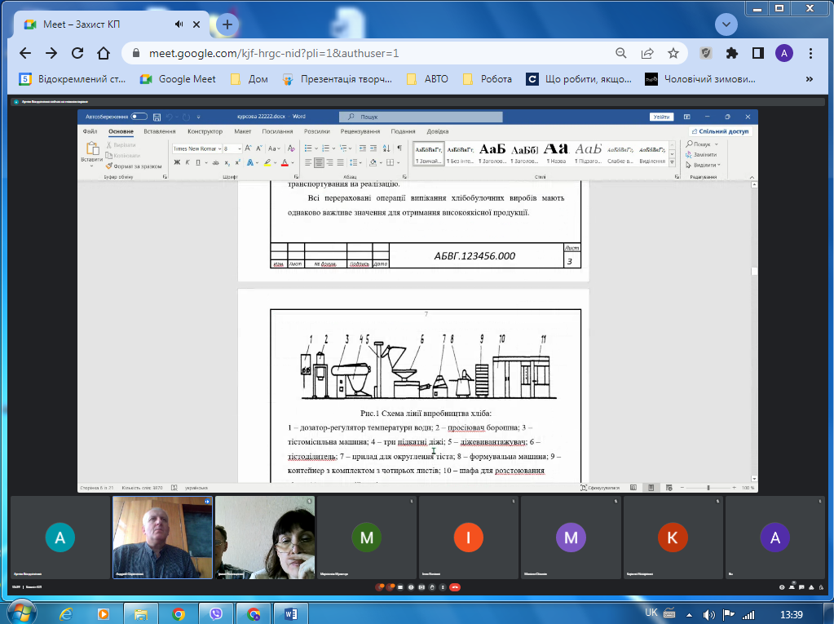Open the Google Meet bookmark
The image size is (834, 624).
pos(179,79)
